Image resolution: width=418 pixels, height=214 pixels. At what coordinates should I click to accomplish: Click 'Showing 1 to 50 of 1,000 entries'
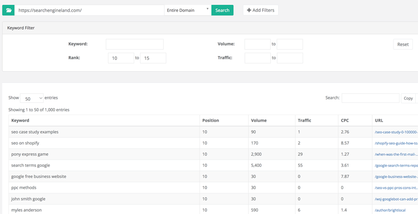click(39, 110)
